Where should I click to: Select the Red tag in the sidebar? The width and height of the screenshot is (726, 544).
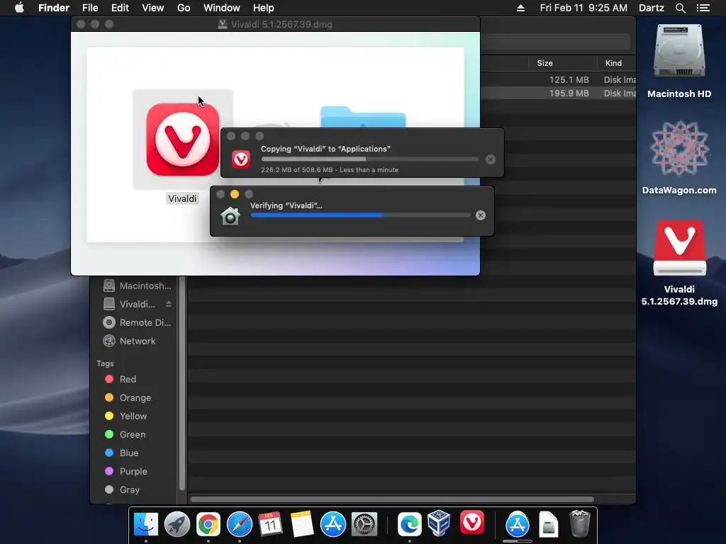(121, 380)
